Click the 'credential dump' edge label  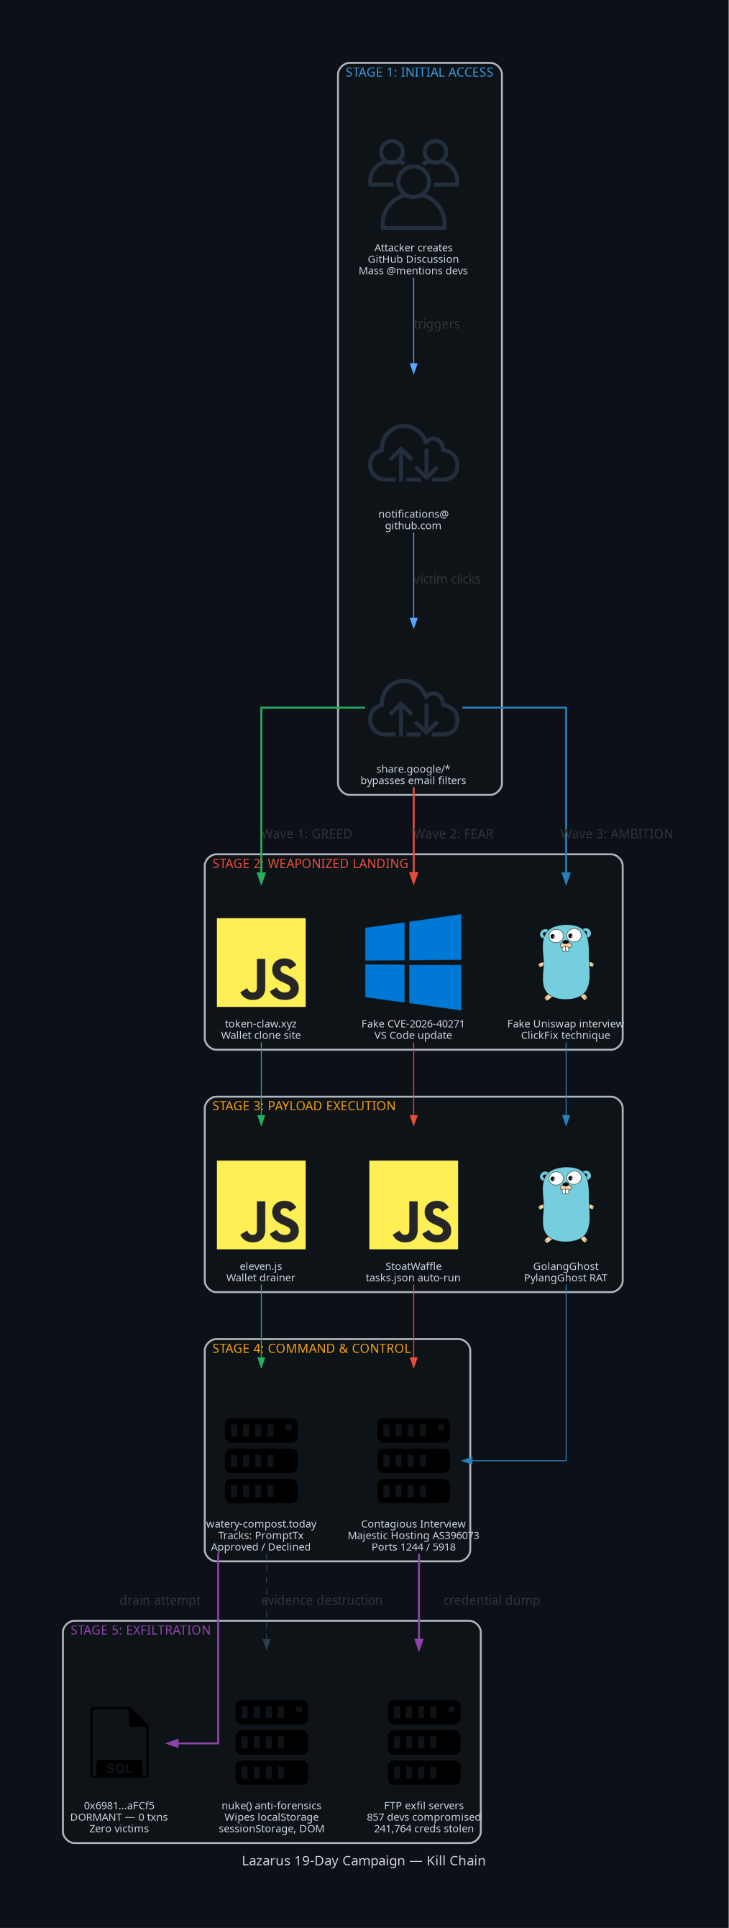[491, 1600]
